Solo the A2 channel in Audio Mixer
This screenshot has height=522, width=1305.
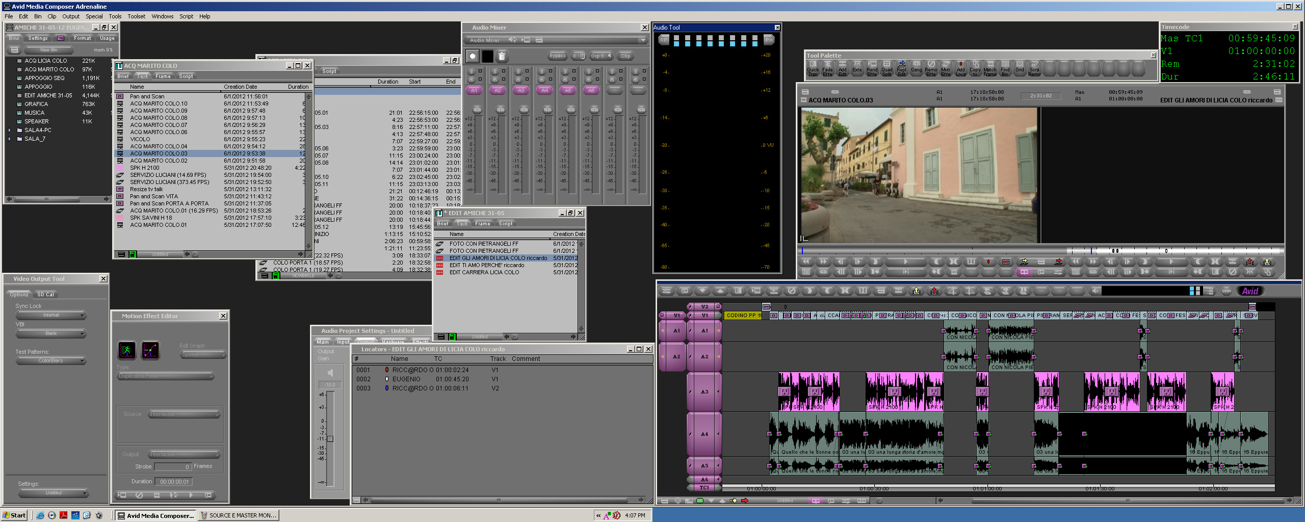coord(495,71)
